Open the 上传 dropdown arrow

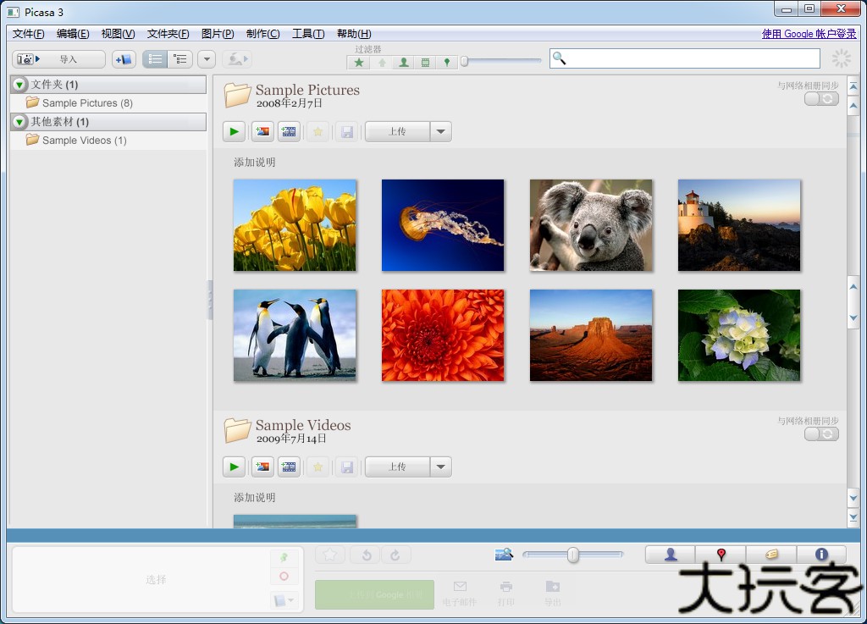tap(440, 131)
